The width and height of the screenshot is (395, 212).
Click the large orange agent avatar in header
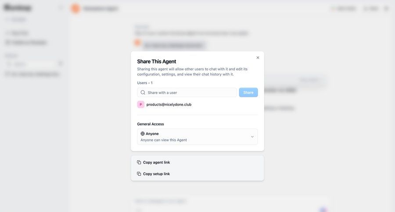click(x=75, y=8)
